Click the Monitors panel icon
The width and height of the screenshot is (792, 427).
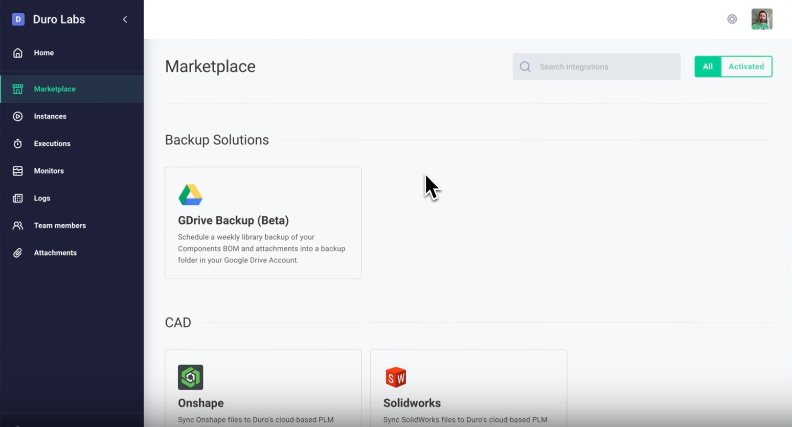[18, 171]
